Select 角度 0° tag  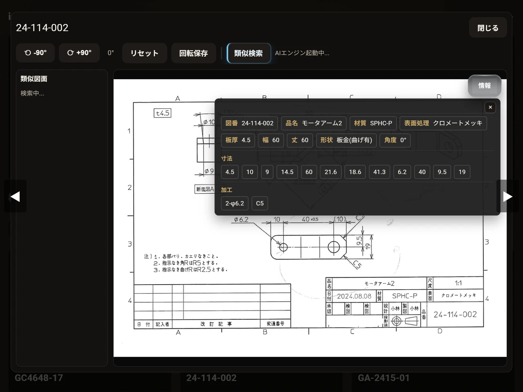click(x=395, y=140)
